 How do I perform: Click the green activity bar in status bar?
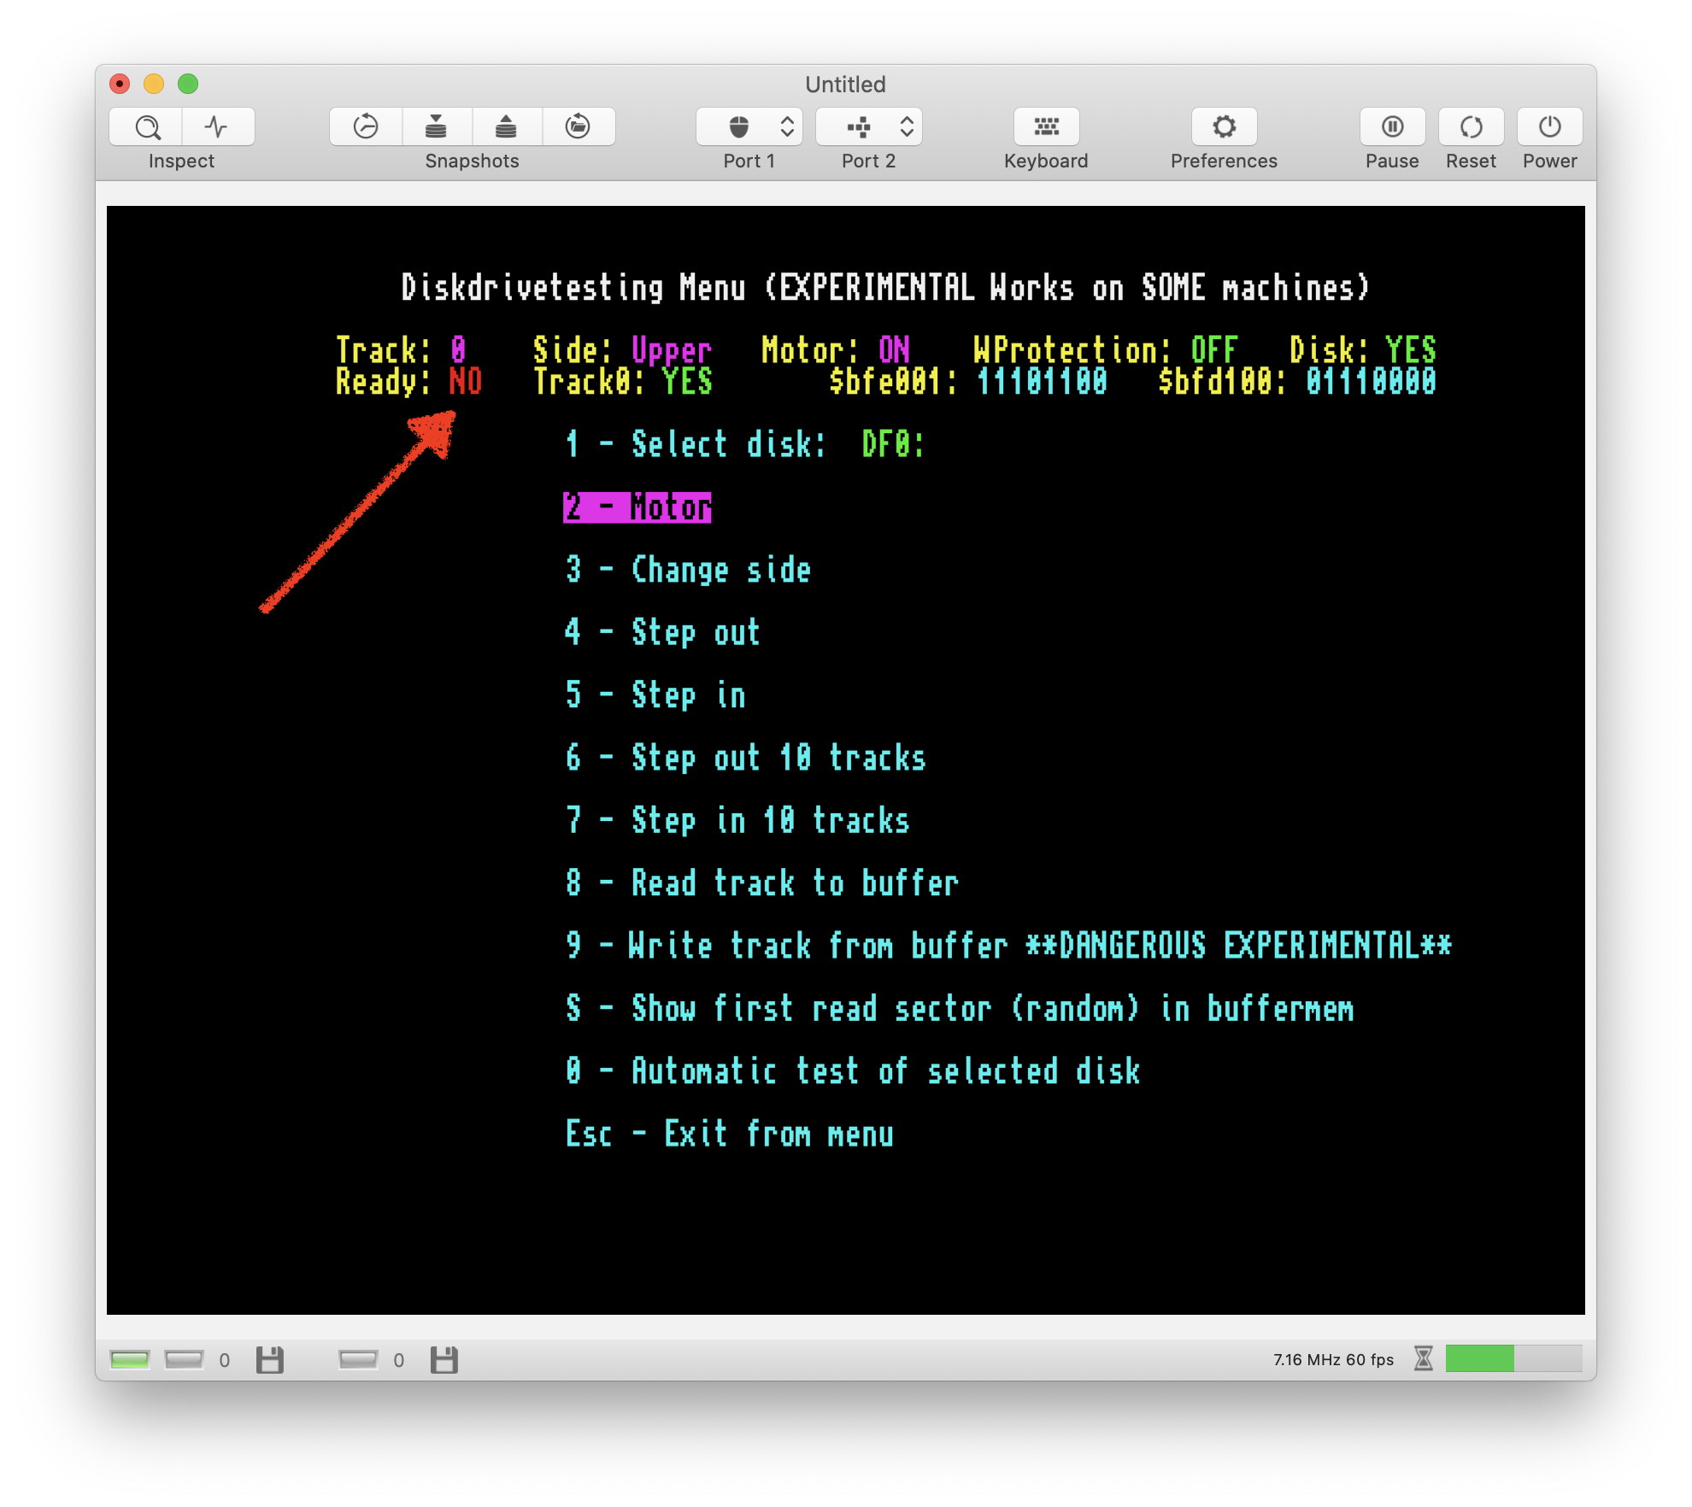[x=1513, y=1358]
